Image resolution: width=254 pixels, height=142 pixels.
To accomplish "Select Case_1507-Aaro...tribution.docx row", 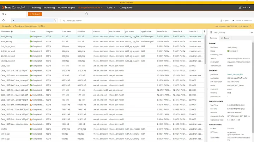I will (102, 75).
